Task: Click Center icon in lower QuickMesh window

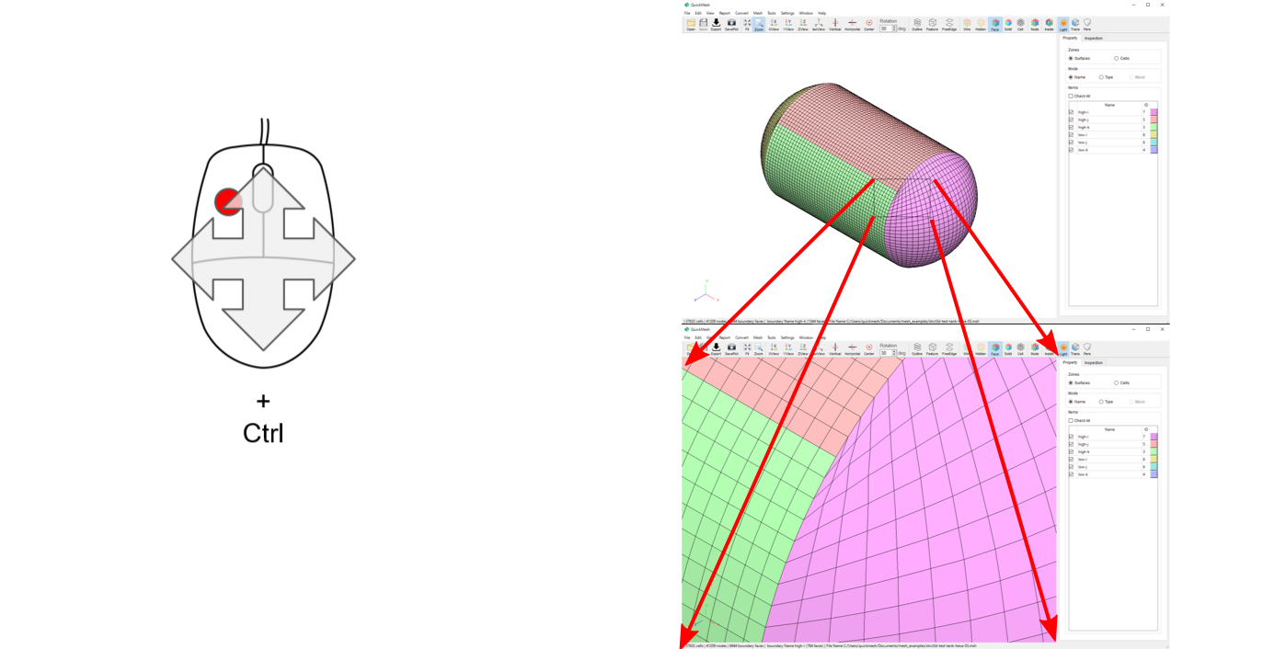Action: click(869, 348)
